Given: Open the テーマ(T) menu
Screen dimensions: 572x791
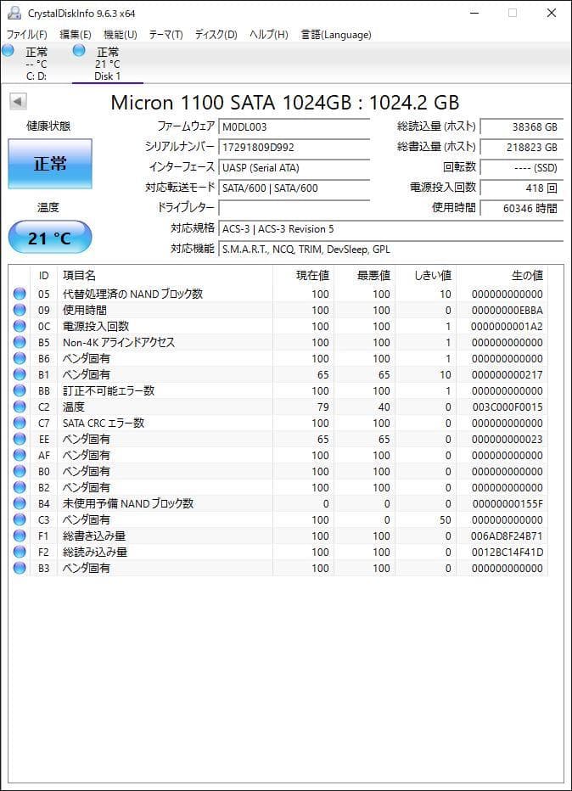Looking at the screenshot, I should point(165,34).
